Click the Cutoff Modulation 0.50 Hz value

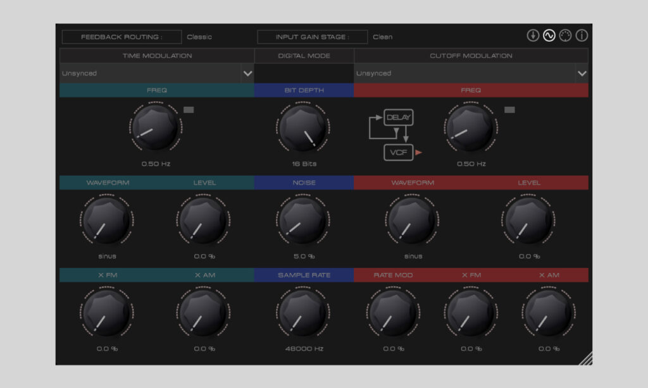tap(471, 164)
